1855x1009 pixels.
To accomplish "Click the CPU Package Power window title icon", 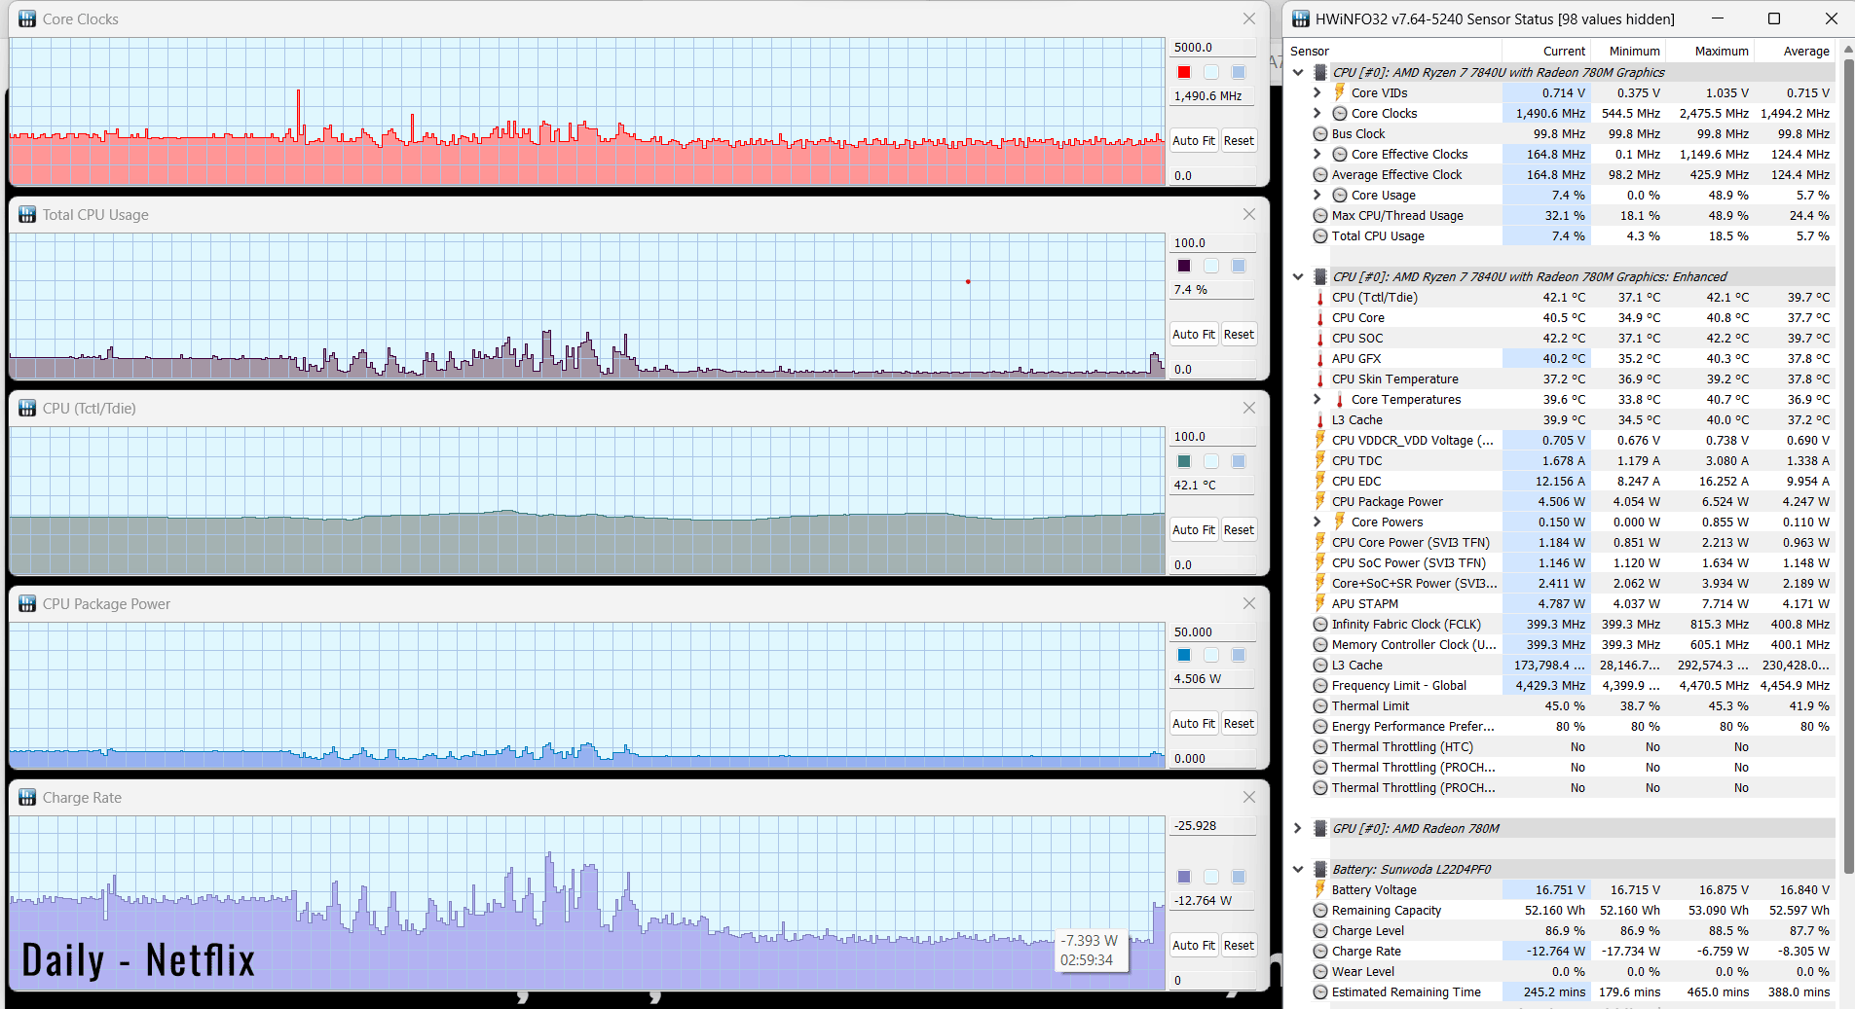I will [x=27, y=603].
